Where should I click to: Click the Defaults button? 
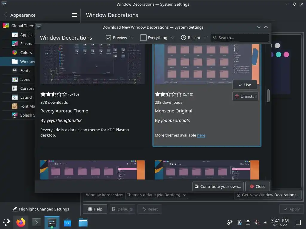click(x=122, y=209)
